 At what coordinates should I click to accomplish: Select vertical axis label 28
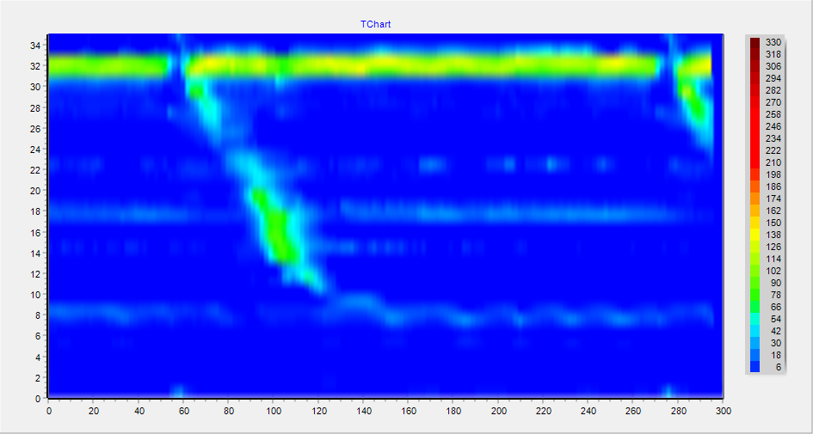(x=36, y=107)
